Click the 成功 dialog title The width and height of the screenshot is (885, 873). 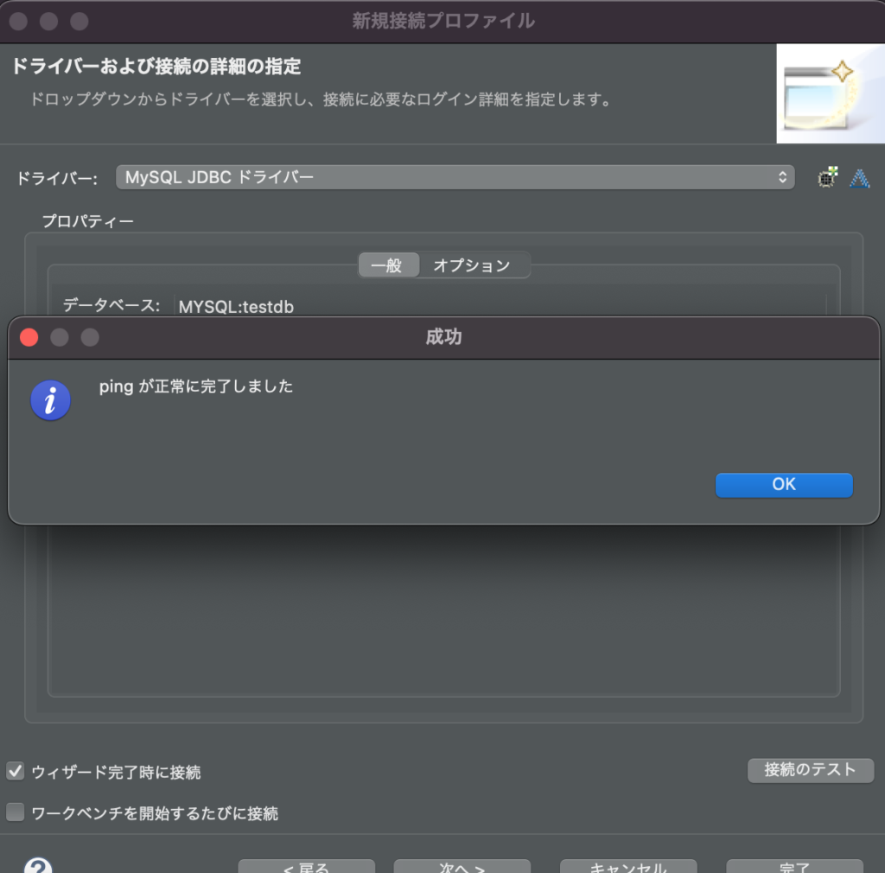443,337
